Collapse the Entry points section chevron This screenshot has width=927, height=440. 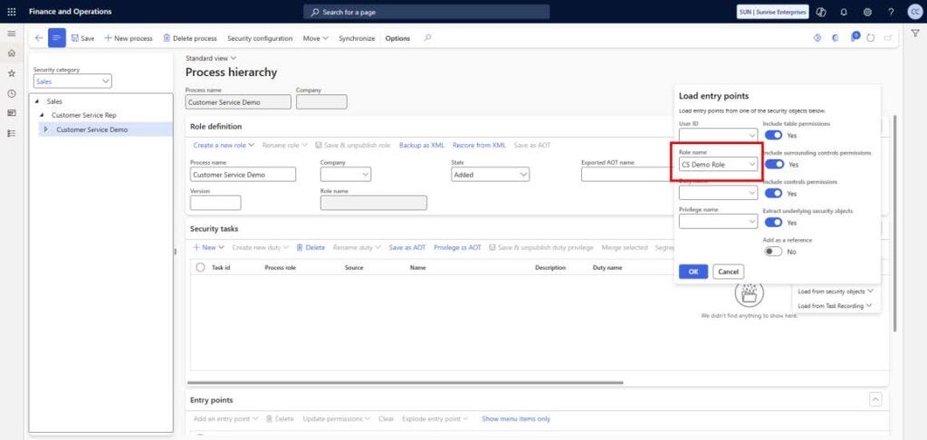click(875, 400)
